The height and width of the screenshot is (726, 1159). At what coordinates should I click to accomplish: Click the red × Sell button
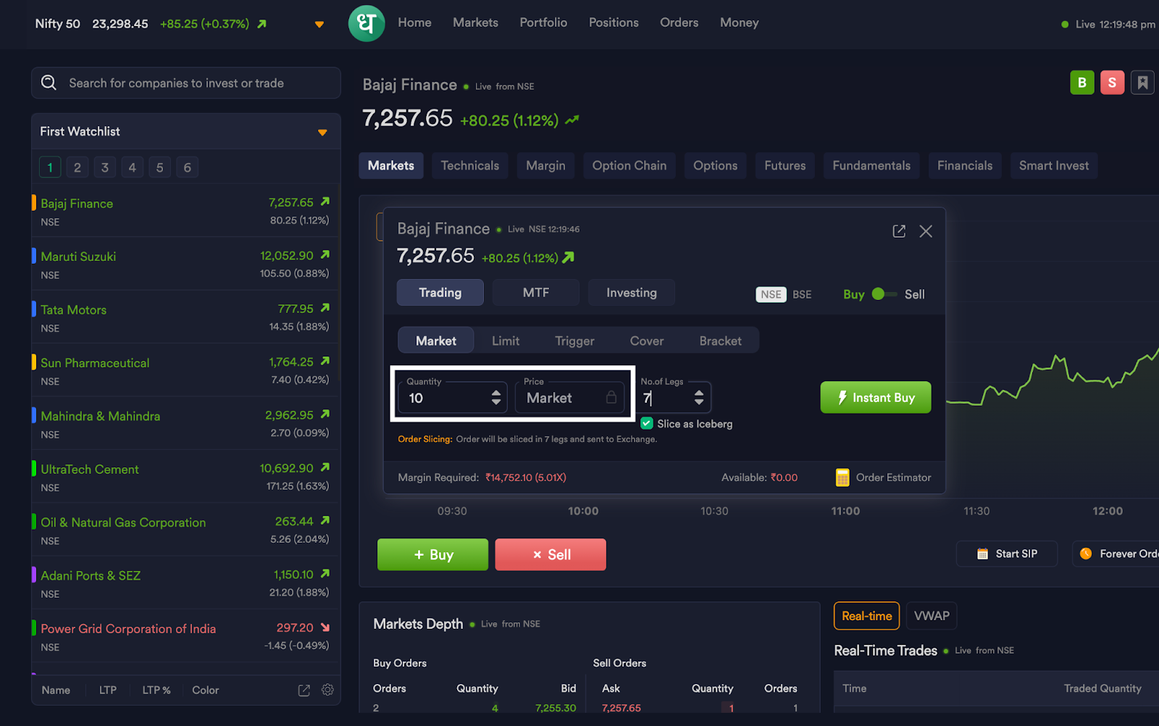click(551, 554)
